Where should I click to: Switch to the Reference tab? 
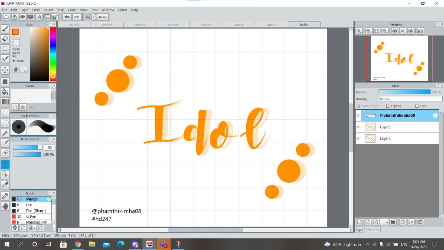[x=372, y=230]
